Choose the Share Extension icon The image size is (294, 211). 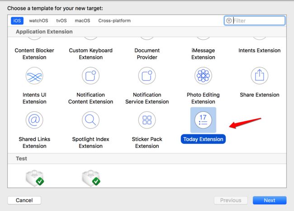260,76
